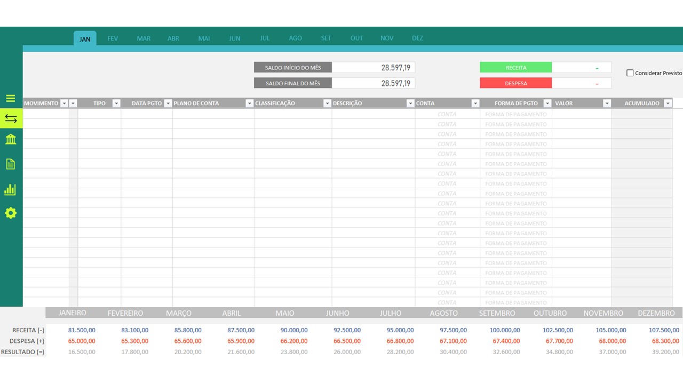Open the document report icon
The width and height of the screenshot is (683, 384).
pyautogui.click(x=11, y=164)
